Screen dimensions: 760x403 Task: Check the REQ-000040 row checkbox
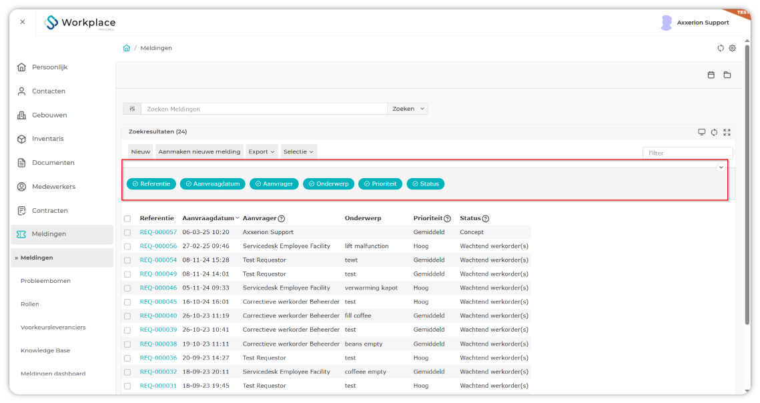pyautogui.click(x=127, y=316)
